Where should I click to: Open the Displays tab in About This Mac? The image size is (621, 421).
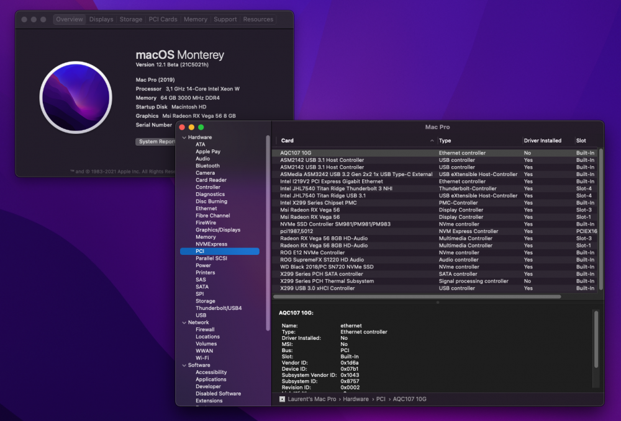[x=101, y=19]
